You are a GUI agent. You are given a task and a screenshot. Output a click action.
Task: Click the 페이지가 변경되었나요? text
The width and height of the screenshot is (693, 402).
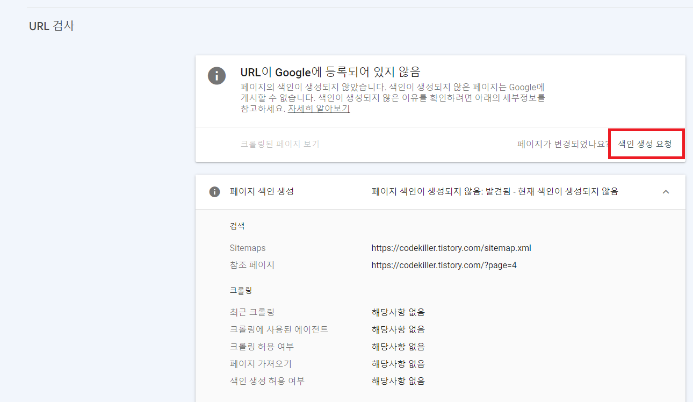pos(563,144)
